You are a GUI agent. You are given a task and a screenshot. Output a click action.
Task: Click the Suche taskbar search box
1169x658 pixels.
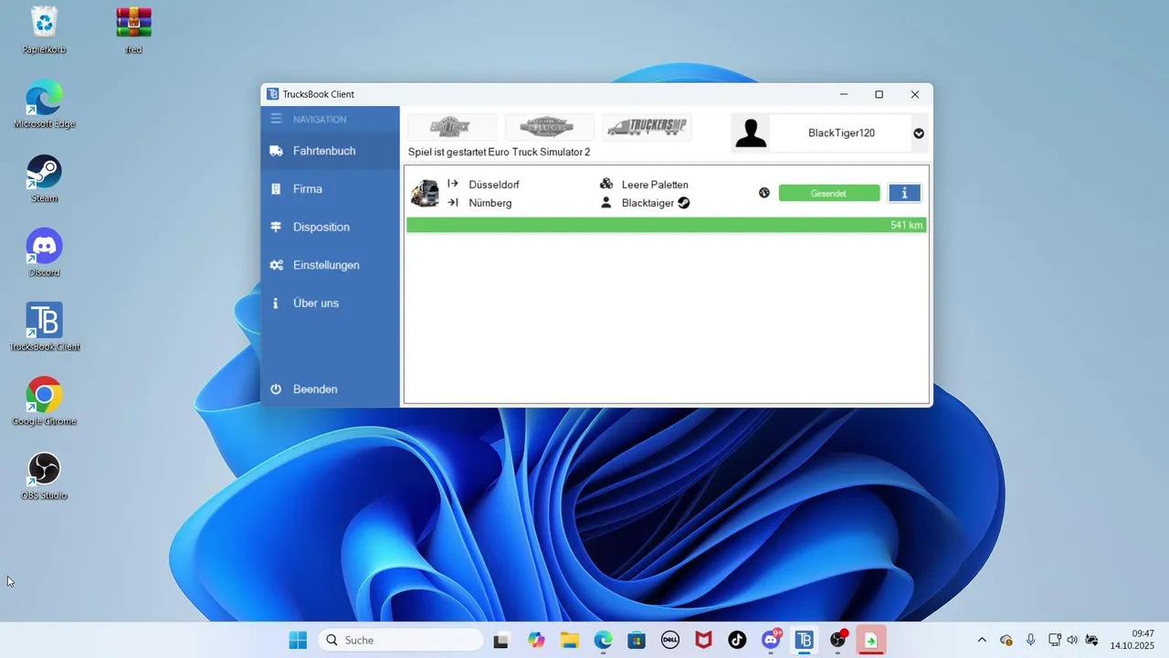[x=401, y=641]
